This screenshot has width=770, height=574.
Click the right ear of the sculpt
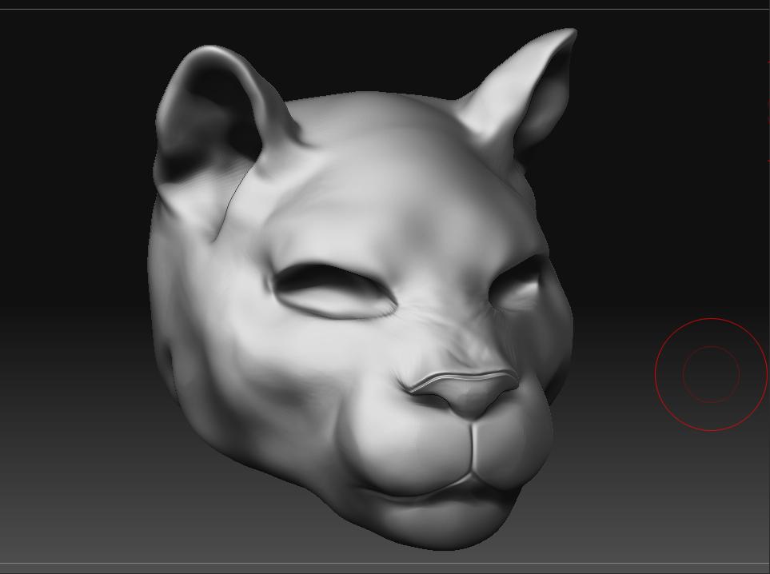[528, 88]
